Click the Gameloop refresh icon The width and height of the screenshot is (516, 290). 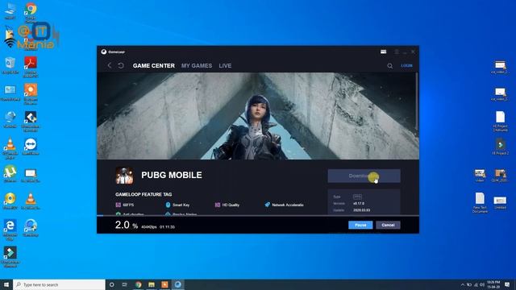coord(121,65)
